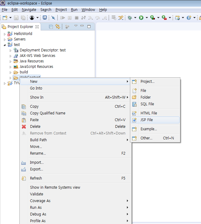
Task: Expand the HelloWorld project node
Action: coord(5,34)
